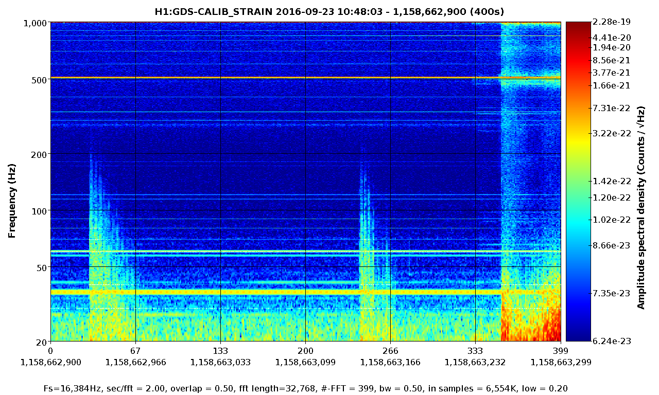
Task: Click the 50 frequency tick label
Action: click(42, 267)
